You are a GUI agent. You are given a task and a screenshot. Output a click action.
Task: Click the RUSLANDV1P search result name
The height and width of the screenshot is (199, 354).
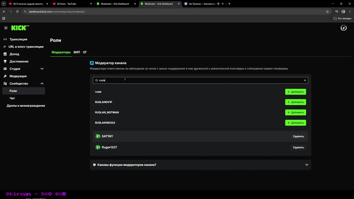(x=103, y=102)
